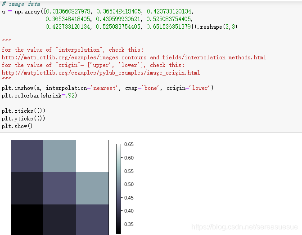
Task: Click the value 0.313660827978 in the array
Action: [68, 11]
